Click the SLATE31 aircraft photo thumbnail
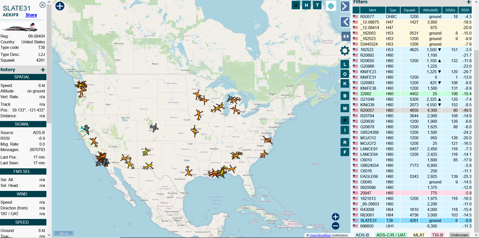This screenshot has height=238, width=479. pyautogui.click(x=19, y=27)
